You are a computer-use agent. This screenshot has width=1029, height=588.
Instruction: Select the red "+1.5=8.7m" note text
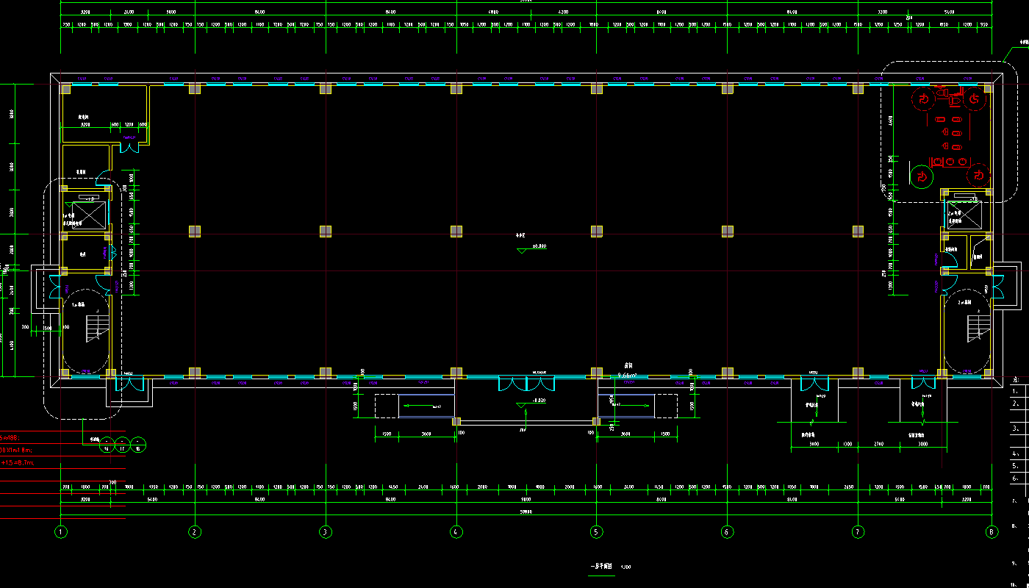[18, 463]
